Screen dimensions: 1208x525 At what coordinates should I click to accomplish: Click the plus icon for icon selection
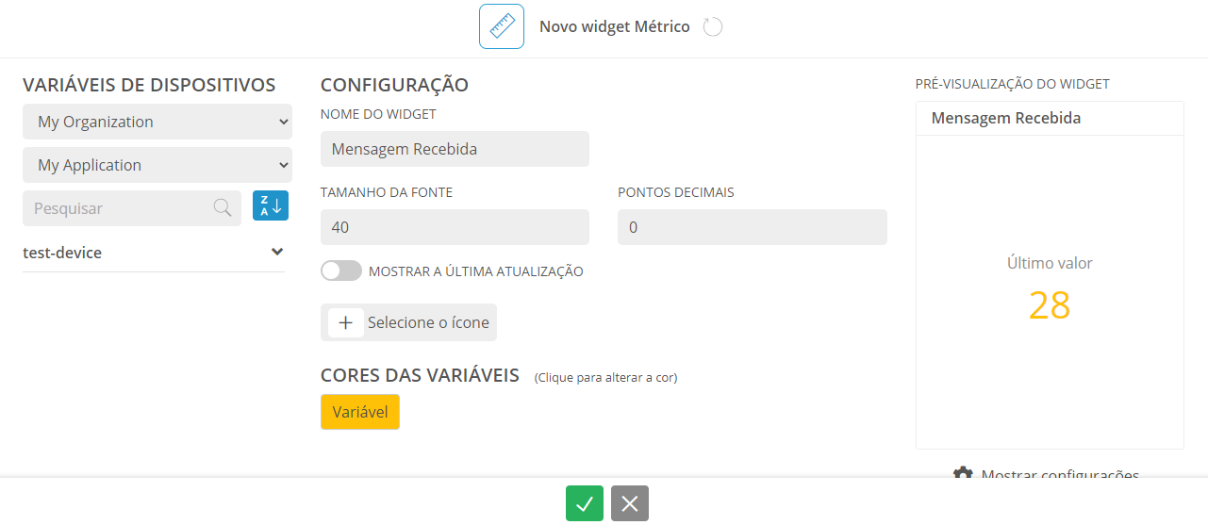[346, 322]
